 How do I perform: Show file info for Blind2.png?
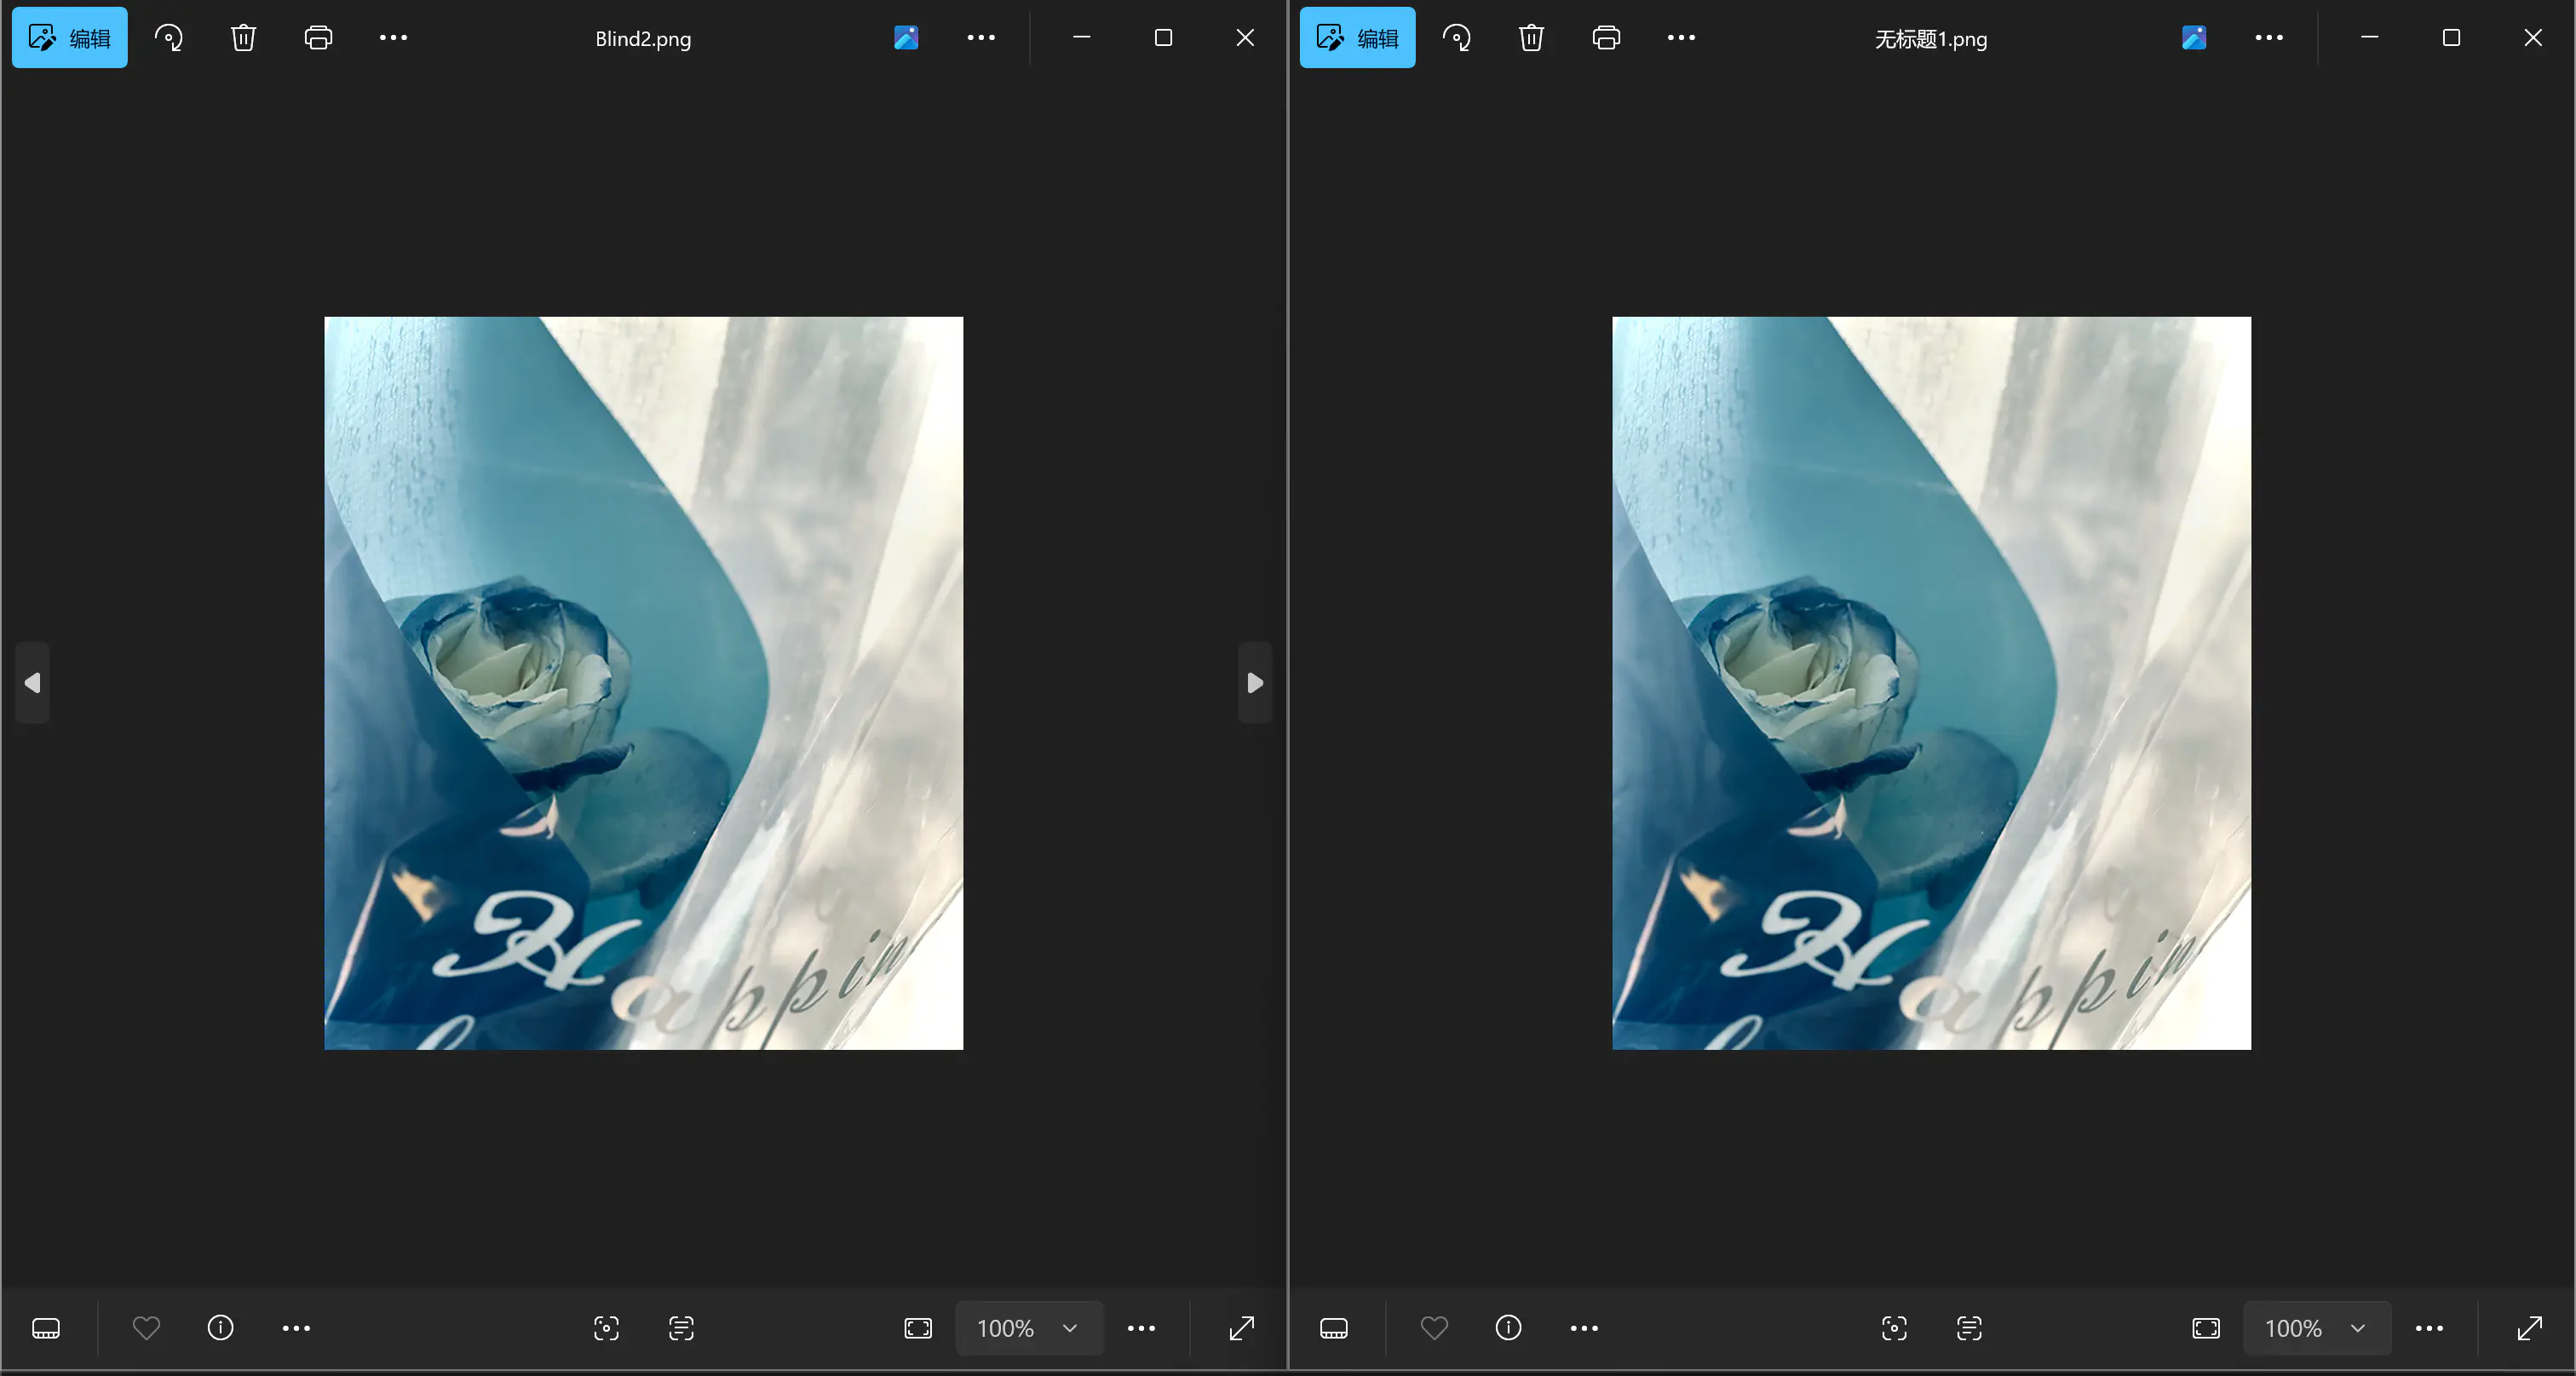(220, 1328)
